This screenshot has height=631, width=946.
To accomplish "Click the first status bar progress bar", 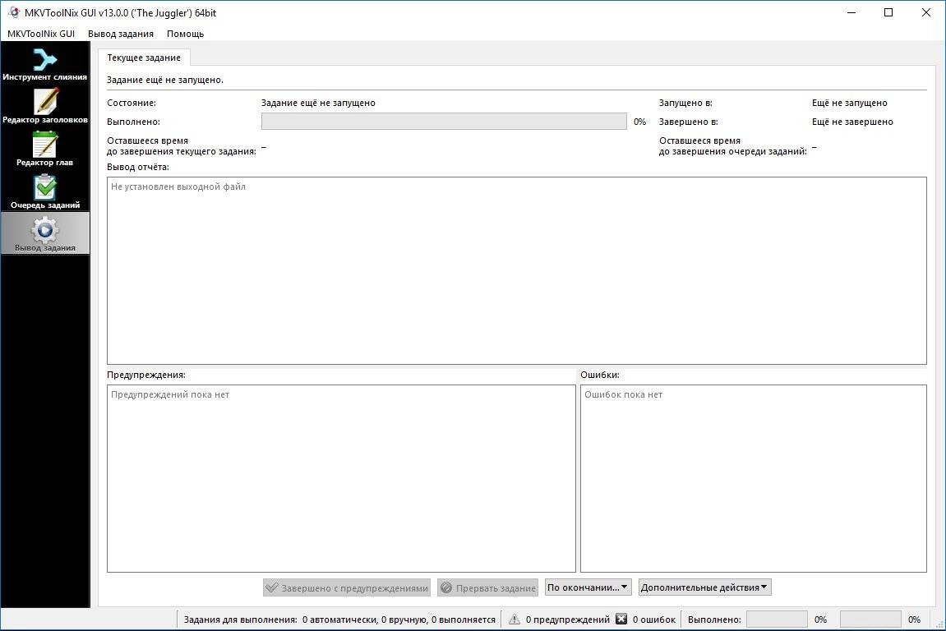I will click(x=777, y=619).
